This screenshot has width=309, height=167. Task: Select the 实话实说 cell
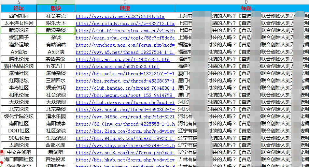[x=56, y=59]
